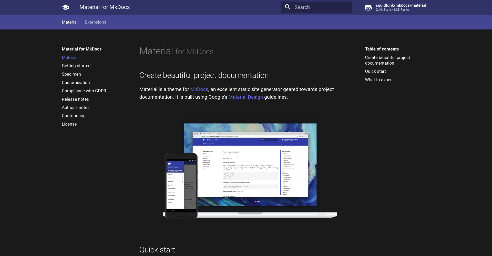Screen dimensions: 492x256
Task: Open the License page
Action: click(69, 124)
